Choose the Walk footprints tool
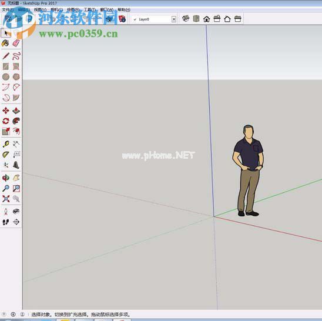This screenshot has width=322, height=321. pyautogui.click(x=6, y=222)
